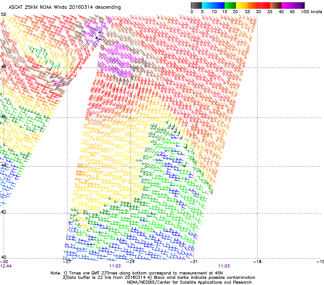The height and width of the screenshot is (285, 324).
Task: Click the '11:03' time stamp near -24
Action: pyautogui.click(x=115, y=266)
